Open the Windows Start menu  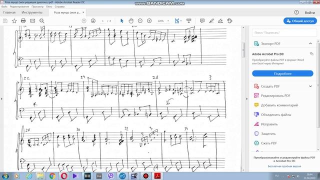tap(5, 175)
